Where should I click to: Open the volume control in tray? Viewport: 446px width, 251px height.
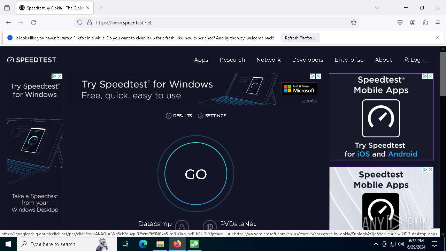pyautogui.click(x=401, y=244)
